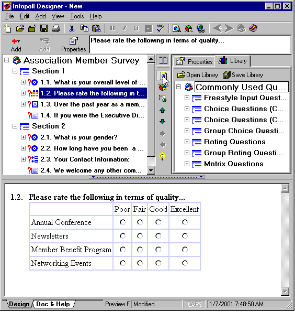The height and width of the screenshot is (312, 295).
Task: Expand Rating Questions in the library
Action: [x=187, y=142]
